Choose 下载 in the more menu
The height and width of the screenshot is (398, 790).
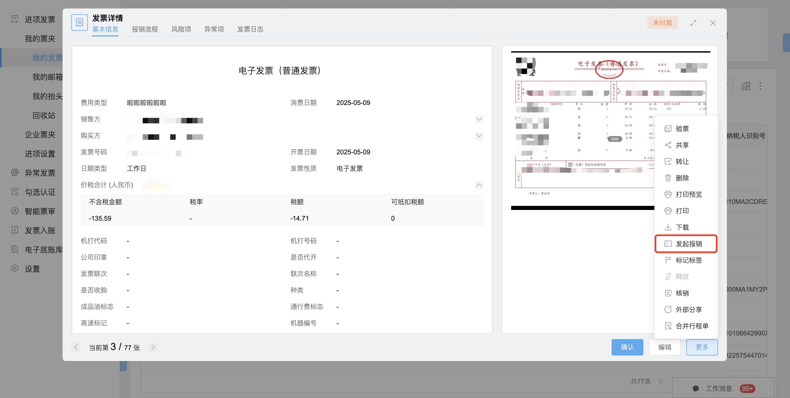686,228
